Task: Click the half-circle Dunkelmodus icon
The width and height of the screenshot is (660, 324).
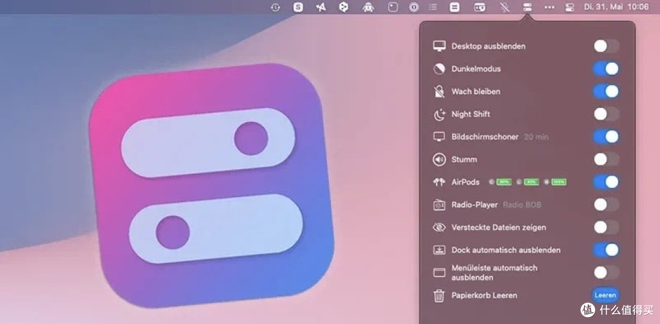Action: (x=439, y=69)
